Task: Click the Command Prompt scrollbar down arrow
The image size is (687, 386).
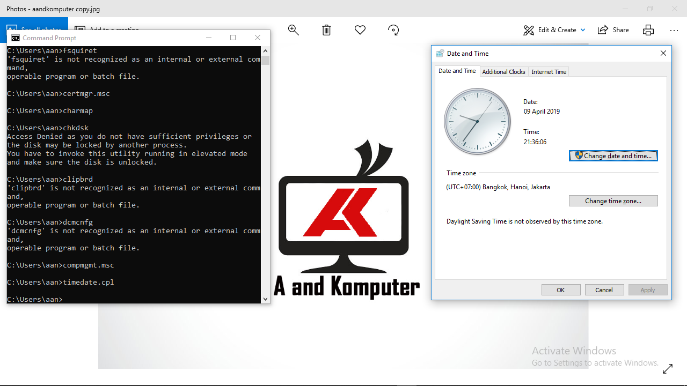Action: (265, 299)
